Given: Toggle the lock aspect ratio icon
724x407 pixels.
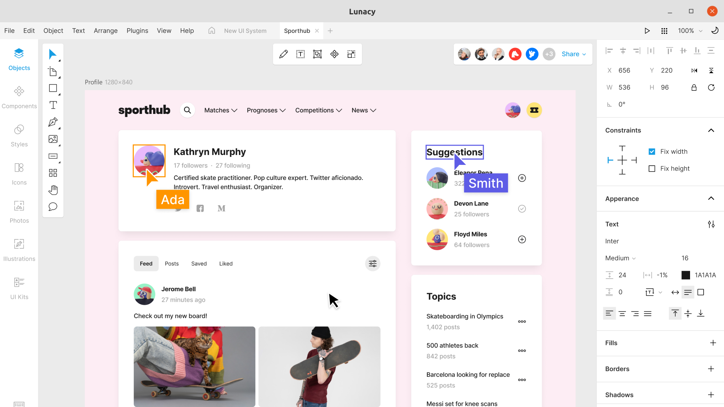Looking at the screenshot, I should (x=694, y=88).
